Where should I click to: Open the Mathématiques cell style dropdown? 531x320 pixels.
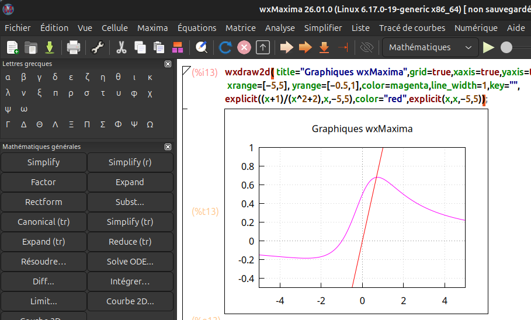pyautogui.click(x=429, y=47)
